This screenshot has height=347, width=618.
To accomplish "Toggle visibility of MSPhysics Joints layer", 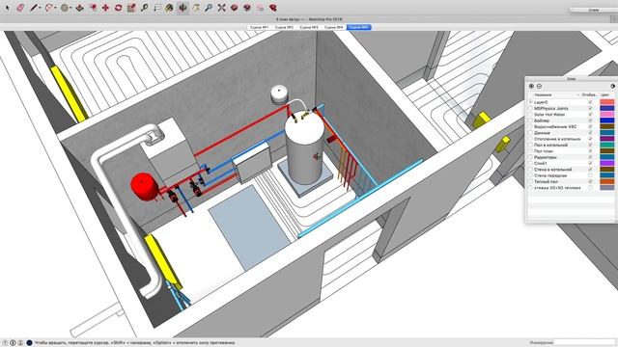I will point(590,108).
